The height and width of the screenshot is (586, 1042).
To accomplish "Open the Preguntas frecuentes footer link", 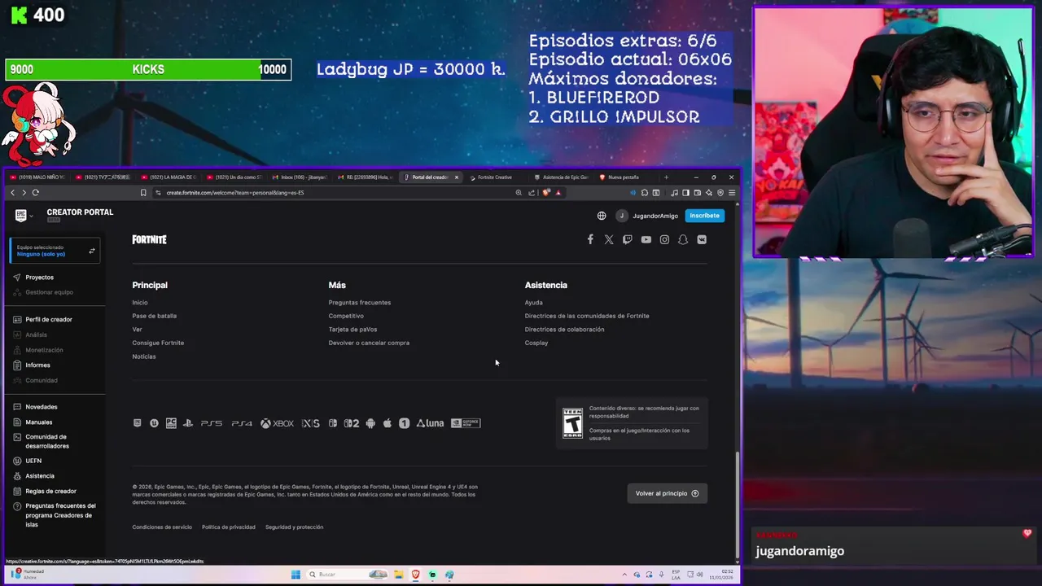I will 360,303.
